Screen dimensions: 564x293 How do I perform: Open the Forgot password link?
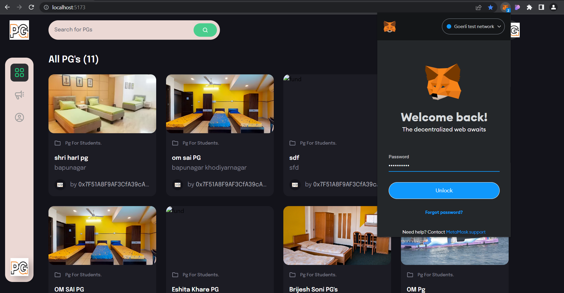[x=444, y=212]
